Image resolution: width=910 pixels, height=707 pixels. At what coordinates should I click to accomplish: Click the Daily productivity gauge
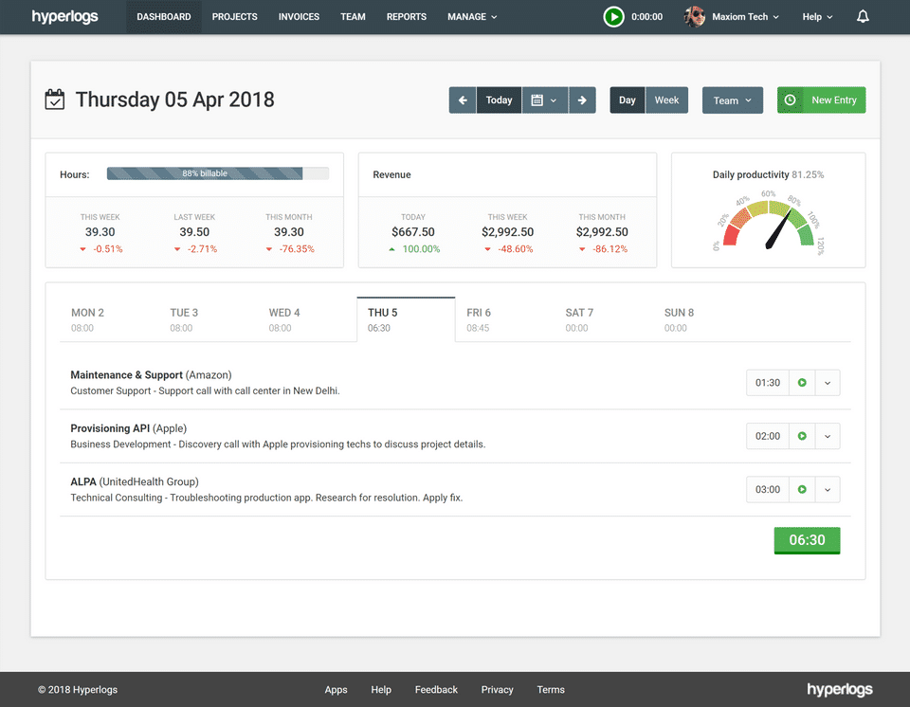tap(769, 223)
